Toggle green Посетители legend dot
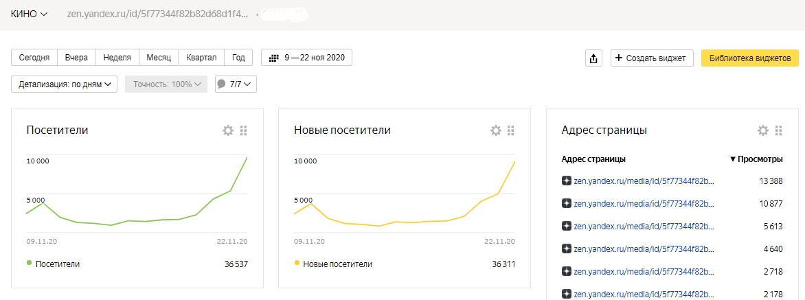The width and height of the screenshot is (805, 300). tap(30, 263)
